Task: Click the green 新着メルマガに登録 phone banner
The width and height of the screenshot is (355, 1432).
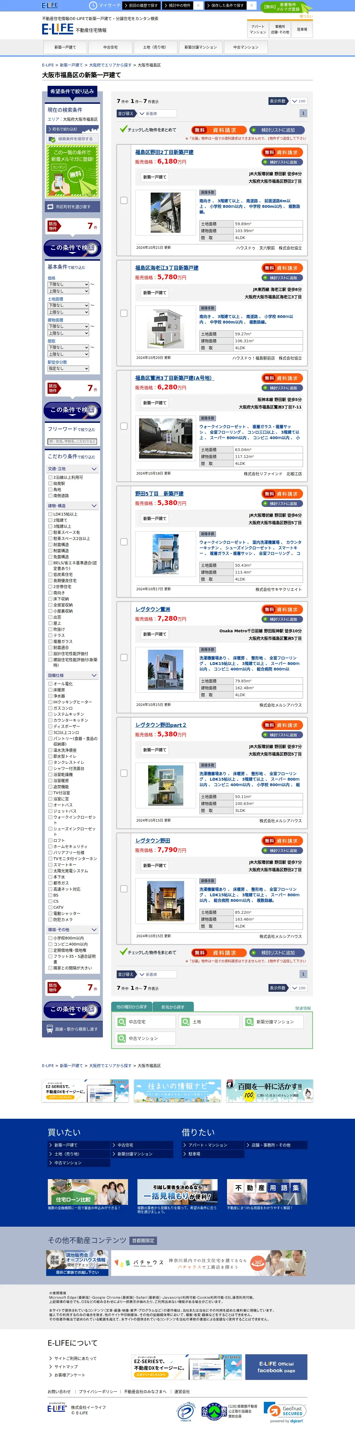Action: (72, 171)
